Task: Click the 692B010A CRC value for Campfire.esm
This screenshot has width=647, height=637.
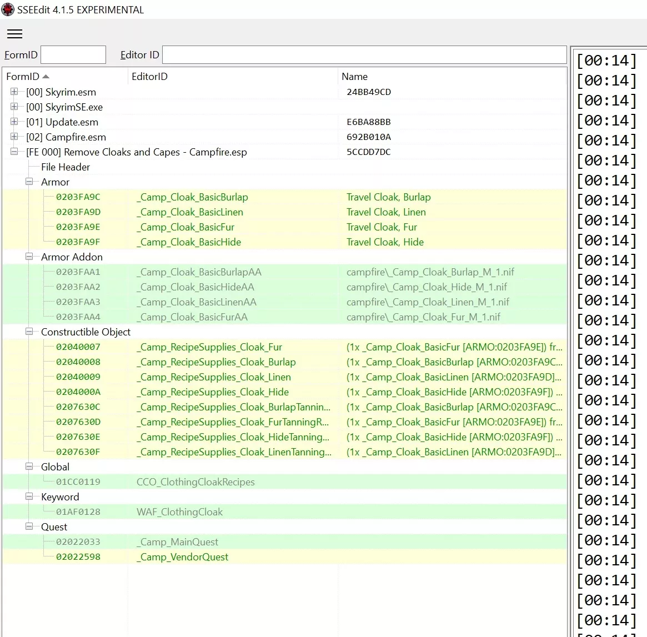Action: point(369,137)
